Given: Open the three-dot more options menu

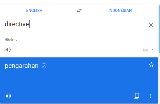Looking at the screenshot, I should click(151, 96).
